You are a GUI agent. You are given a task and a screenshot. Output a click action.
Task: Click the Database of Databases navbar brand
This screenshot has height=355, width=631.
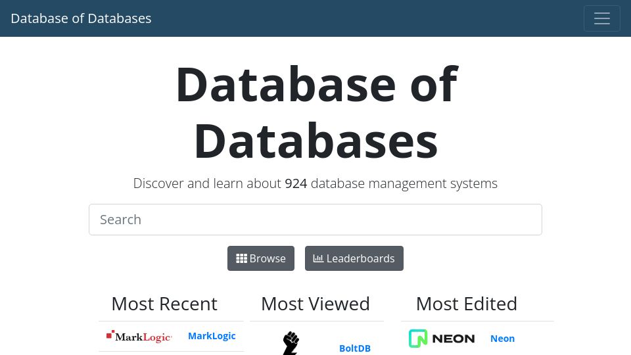pos(81,18)
